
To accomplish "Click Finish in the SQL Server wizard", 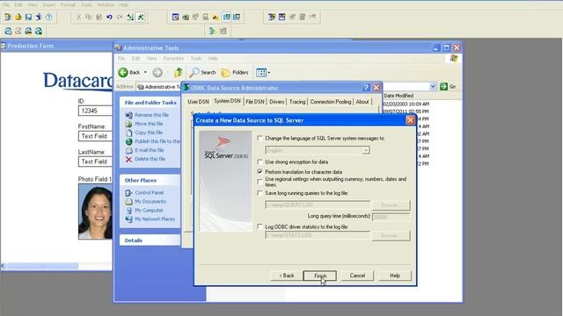I will click(320, 276).
